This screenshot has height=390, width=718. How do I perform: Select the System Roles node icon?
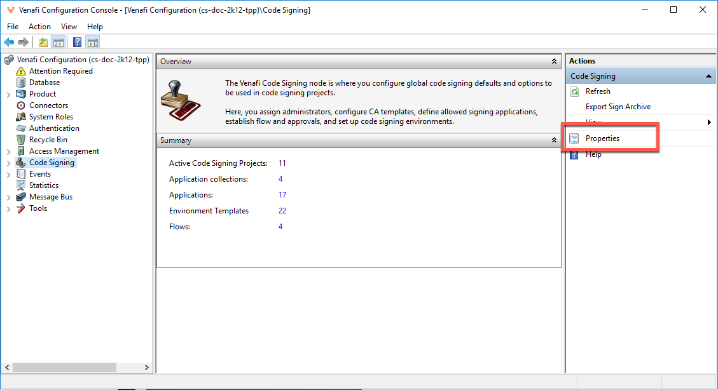click(20, 117)
